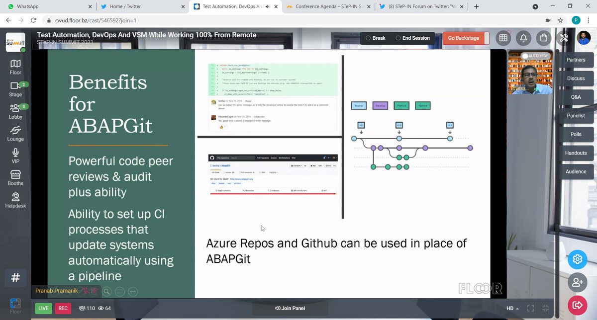597x320 pixels.
Task: Open the tools wrench icon
Action: tap(564, 38)
